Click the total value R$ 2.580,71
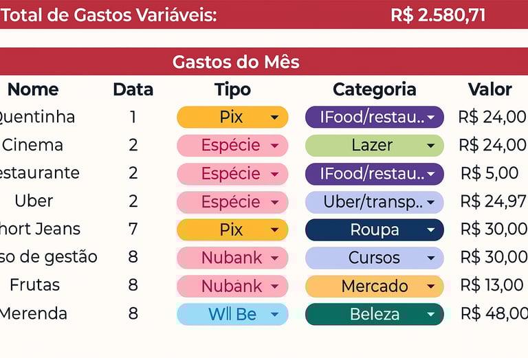528x358 pixels. pyautogui.click(x=438, y=15)
